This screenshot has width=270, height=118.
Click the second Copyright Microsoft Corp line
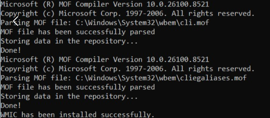point(127,69)
